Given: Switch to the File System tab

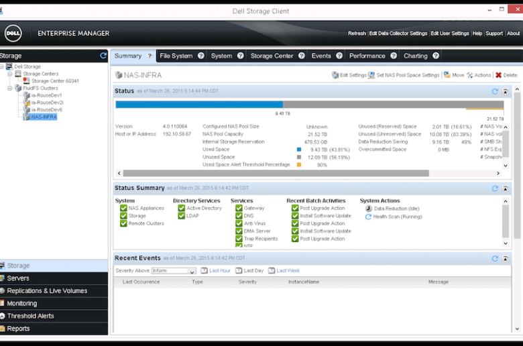Looking at the screenshot, I should pos(176,56).
